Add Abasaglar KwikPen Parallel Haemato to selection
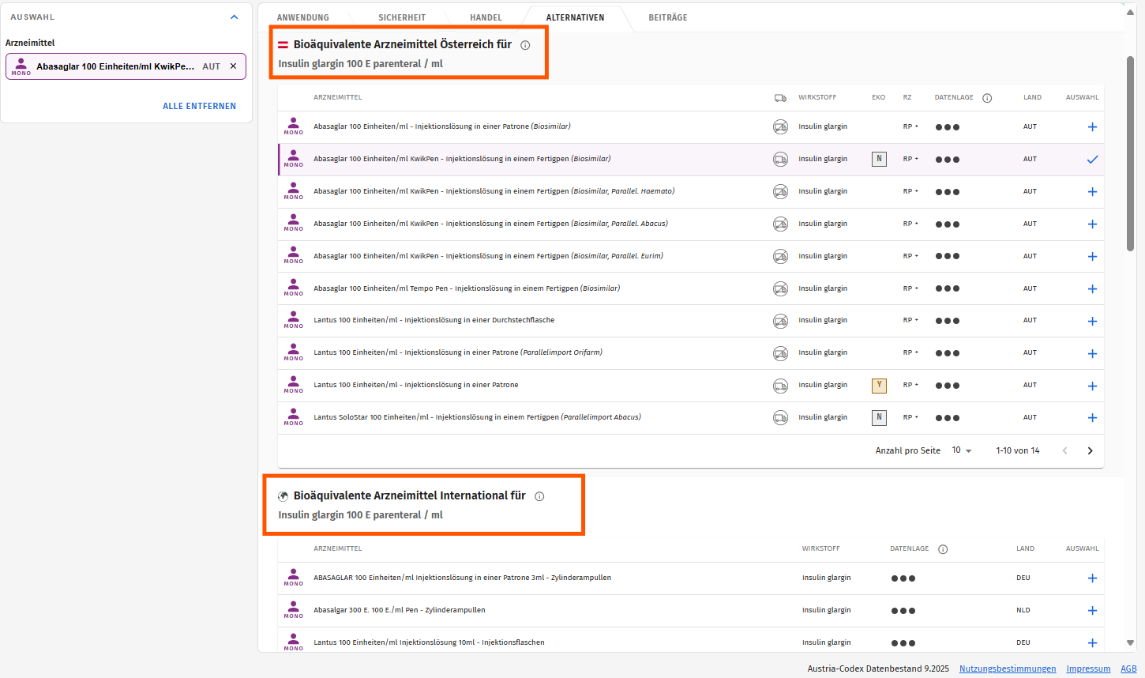Screen dimensions: 1145x678 click(1092, 192)
